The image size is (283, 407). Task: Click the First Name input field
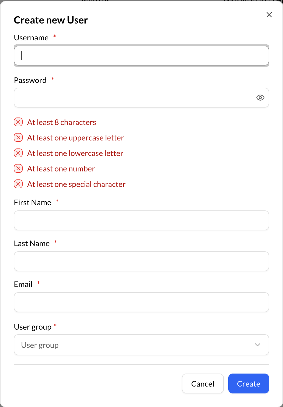tap(141, 220)
